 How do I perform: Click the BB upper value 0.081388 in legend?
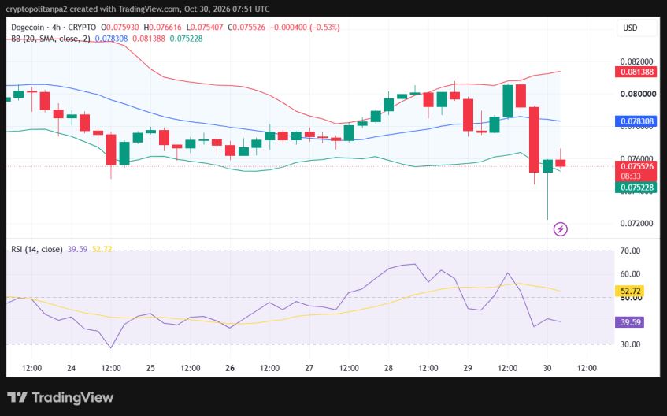tap(149, 39)
